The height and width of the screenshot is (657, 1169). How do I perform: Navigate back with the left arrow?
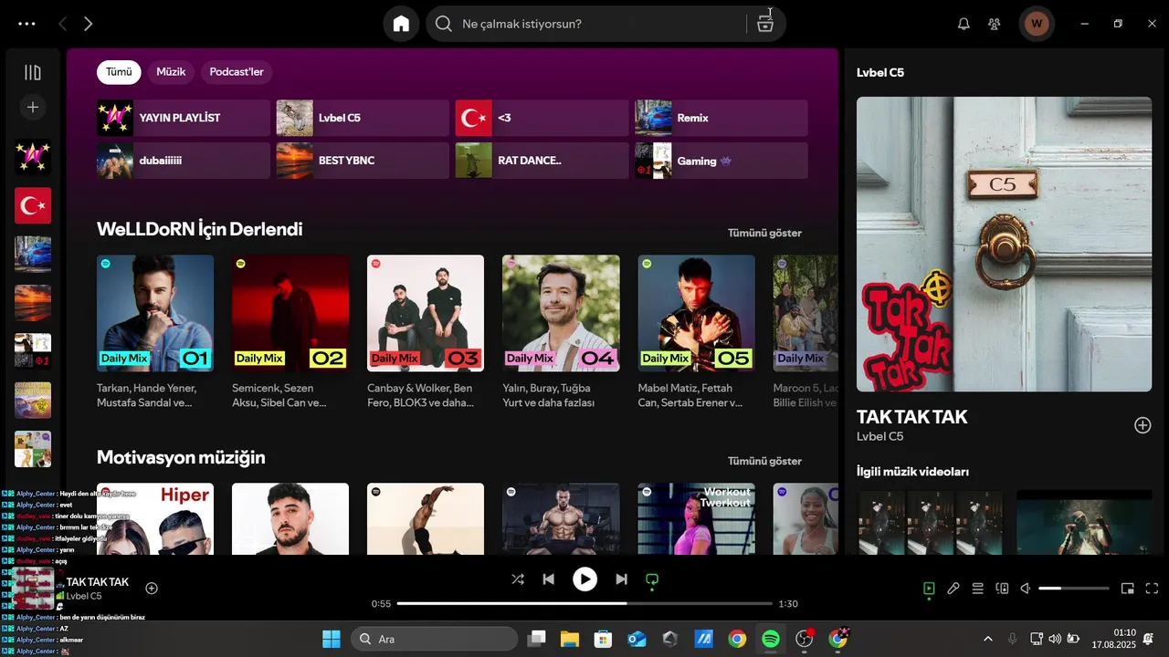click(62, 24)
